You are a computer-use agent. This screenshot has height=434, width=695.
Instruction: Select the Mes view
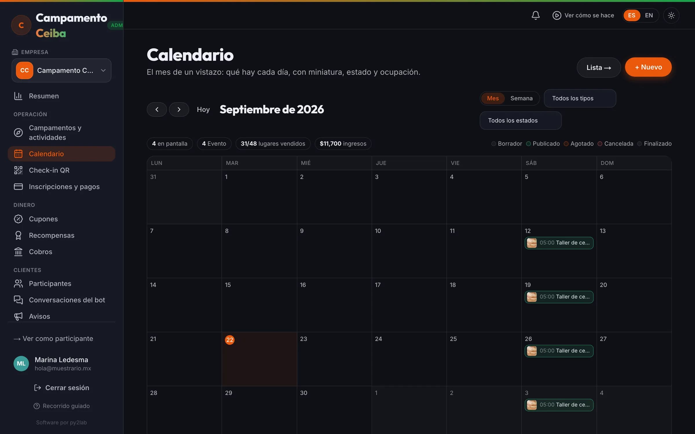pyautogui.click(x=493, y=98)
